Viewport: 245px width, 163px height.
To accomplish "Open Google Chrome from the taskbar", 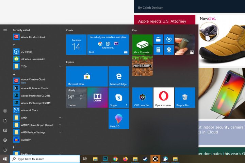I will coord(115,159).
